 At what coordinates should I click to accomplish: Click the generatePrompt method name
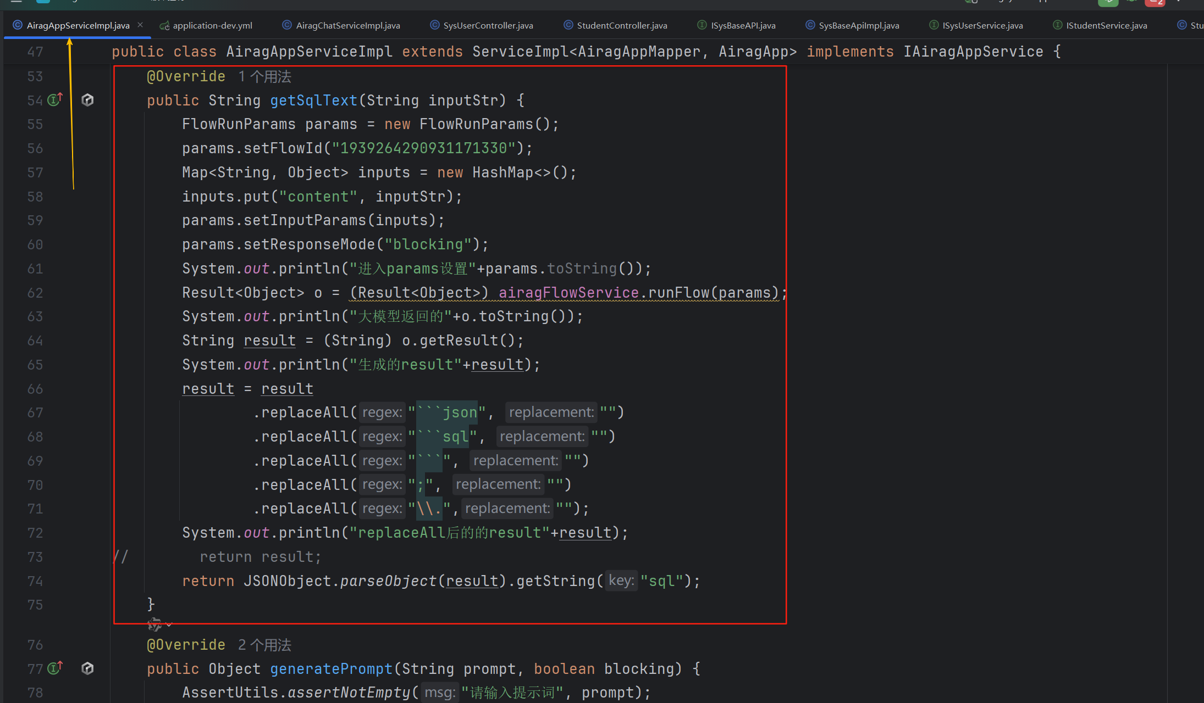(x=332, y=669)
